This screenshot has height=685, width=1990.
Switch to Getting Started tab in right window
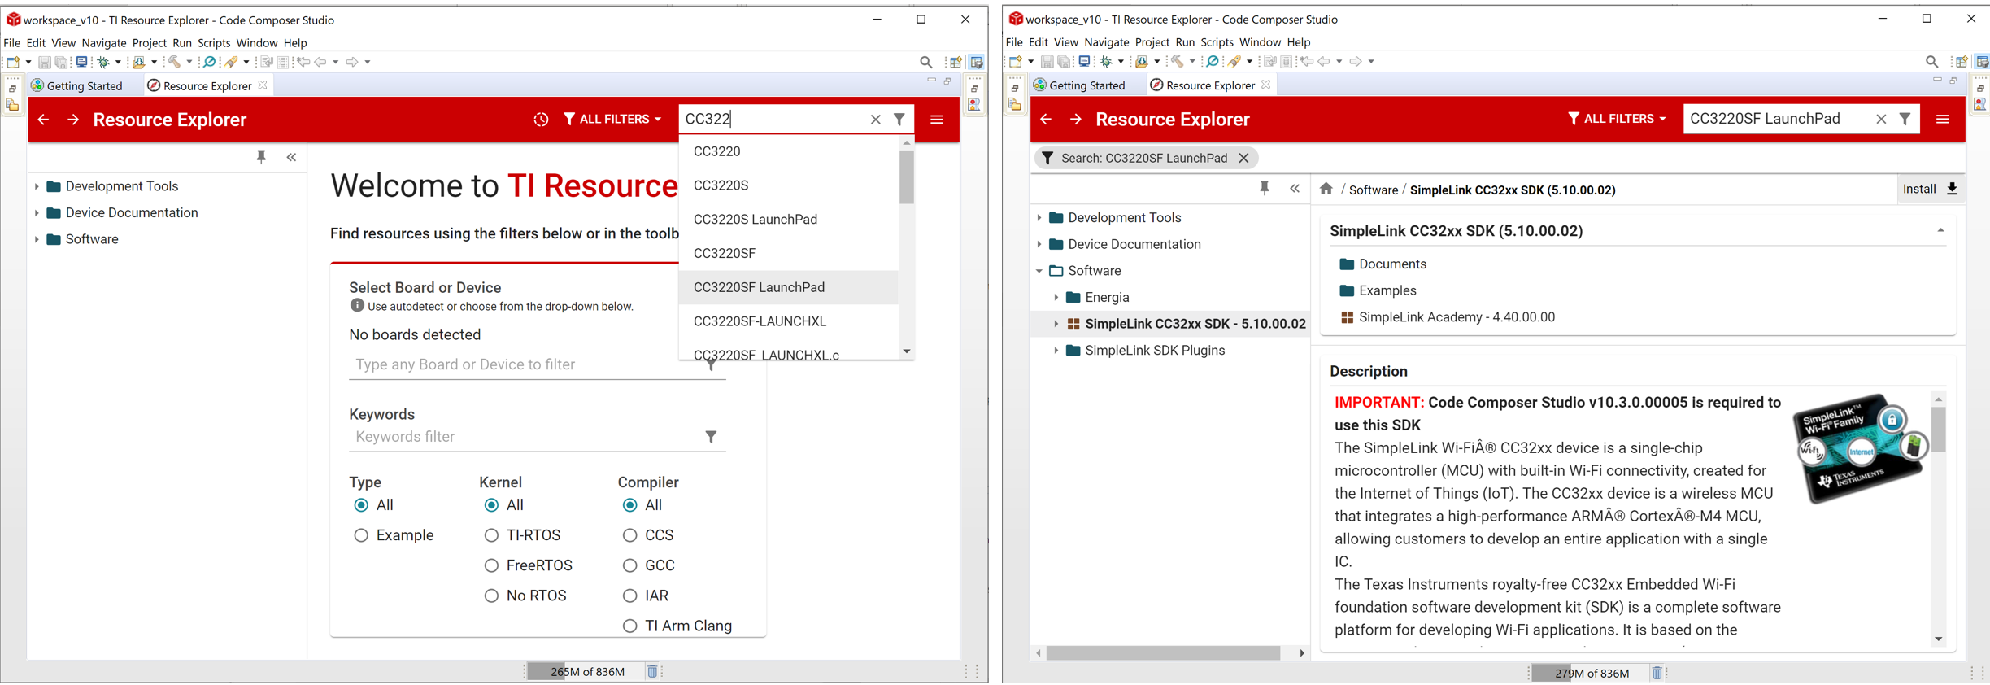1079,85
